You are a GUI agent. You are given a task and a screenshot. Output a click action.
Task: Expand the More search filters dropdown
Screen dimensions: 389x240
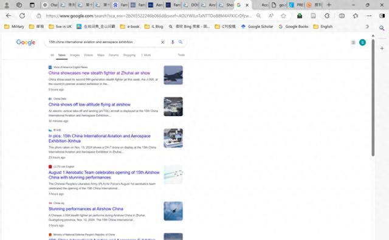(x=146, y=55)
